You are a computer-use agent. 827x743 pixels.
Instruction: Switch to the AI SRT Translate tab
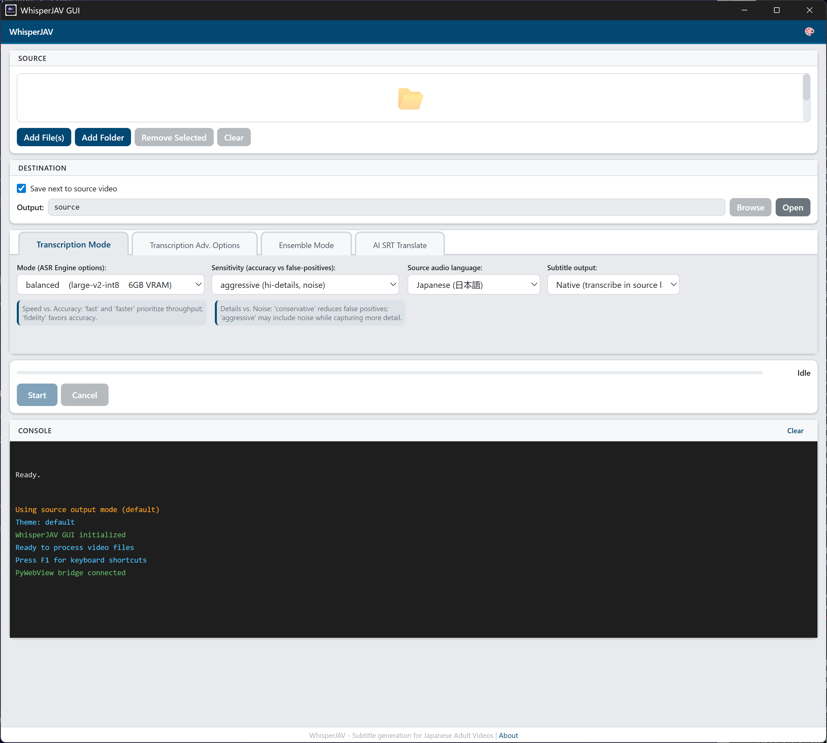tap(400, 245)
